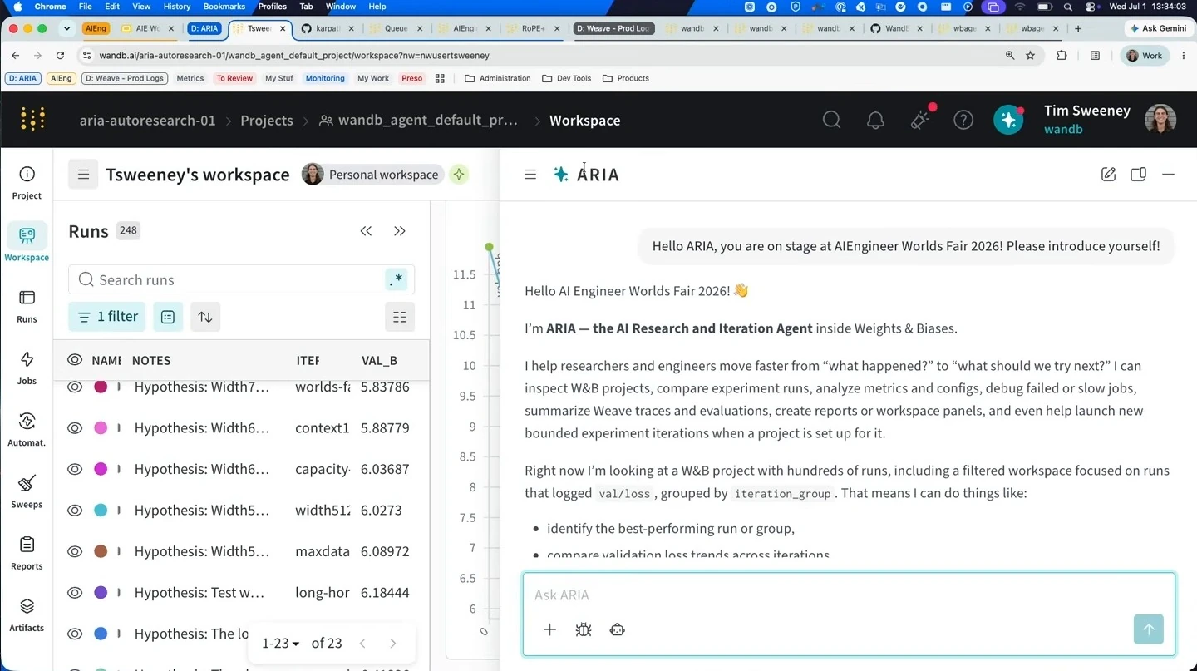Open the Runs sidebar section
The height and width of the screenshot is (671, 1197).
[x=27, y=306]
